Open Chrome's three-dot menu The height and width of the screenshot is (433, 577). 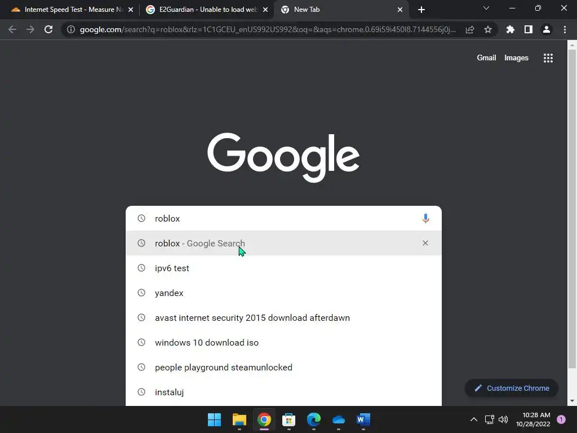[x=565, y=29]
